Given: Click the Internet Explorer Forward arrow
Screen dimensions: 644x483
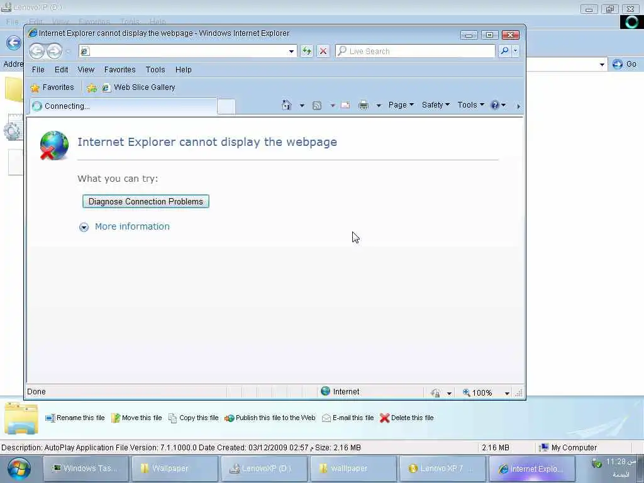Looking at the screenshot, I should click(54, 52).
